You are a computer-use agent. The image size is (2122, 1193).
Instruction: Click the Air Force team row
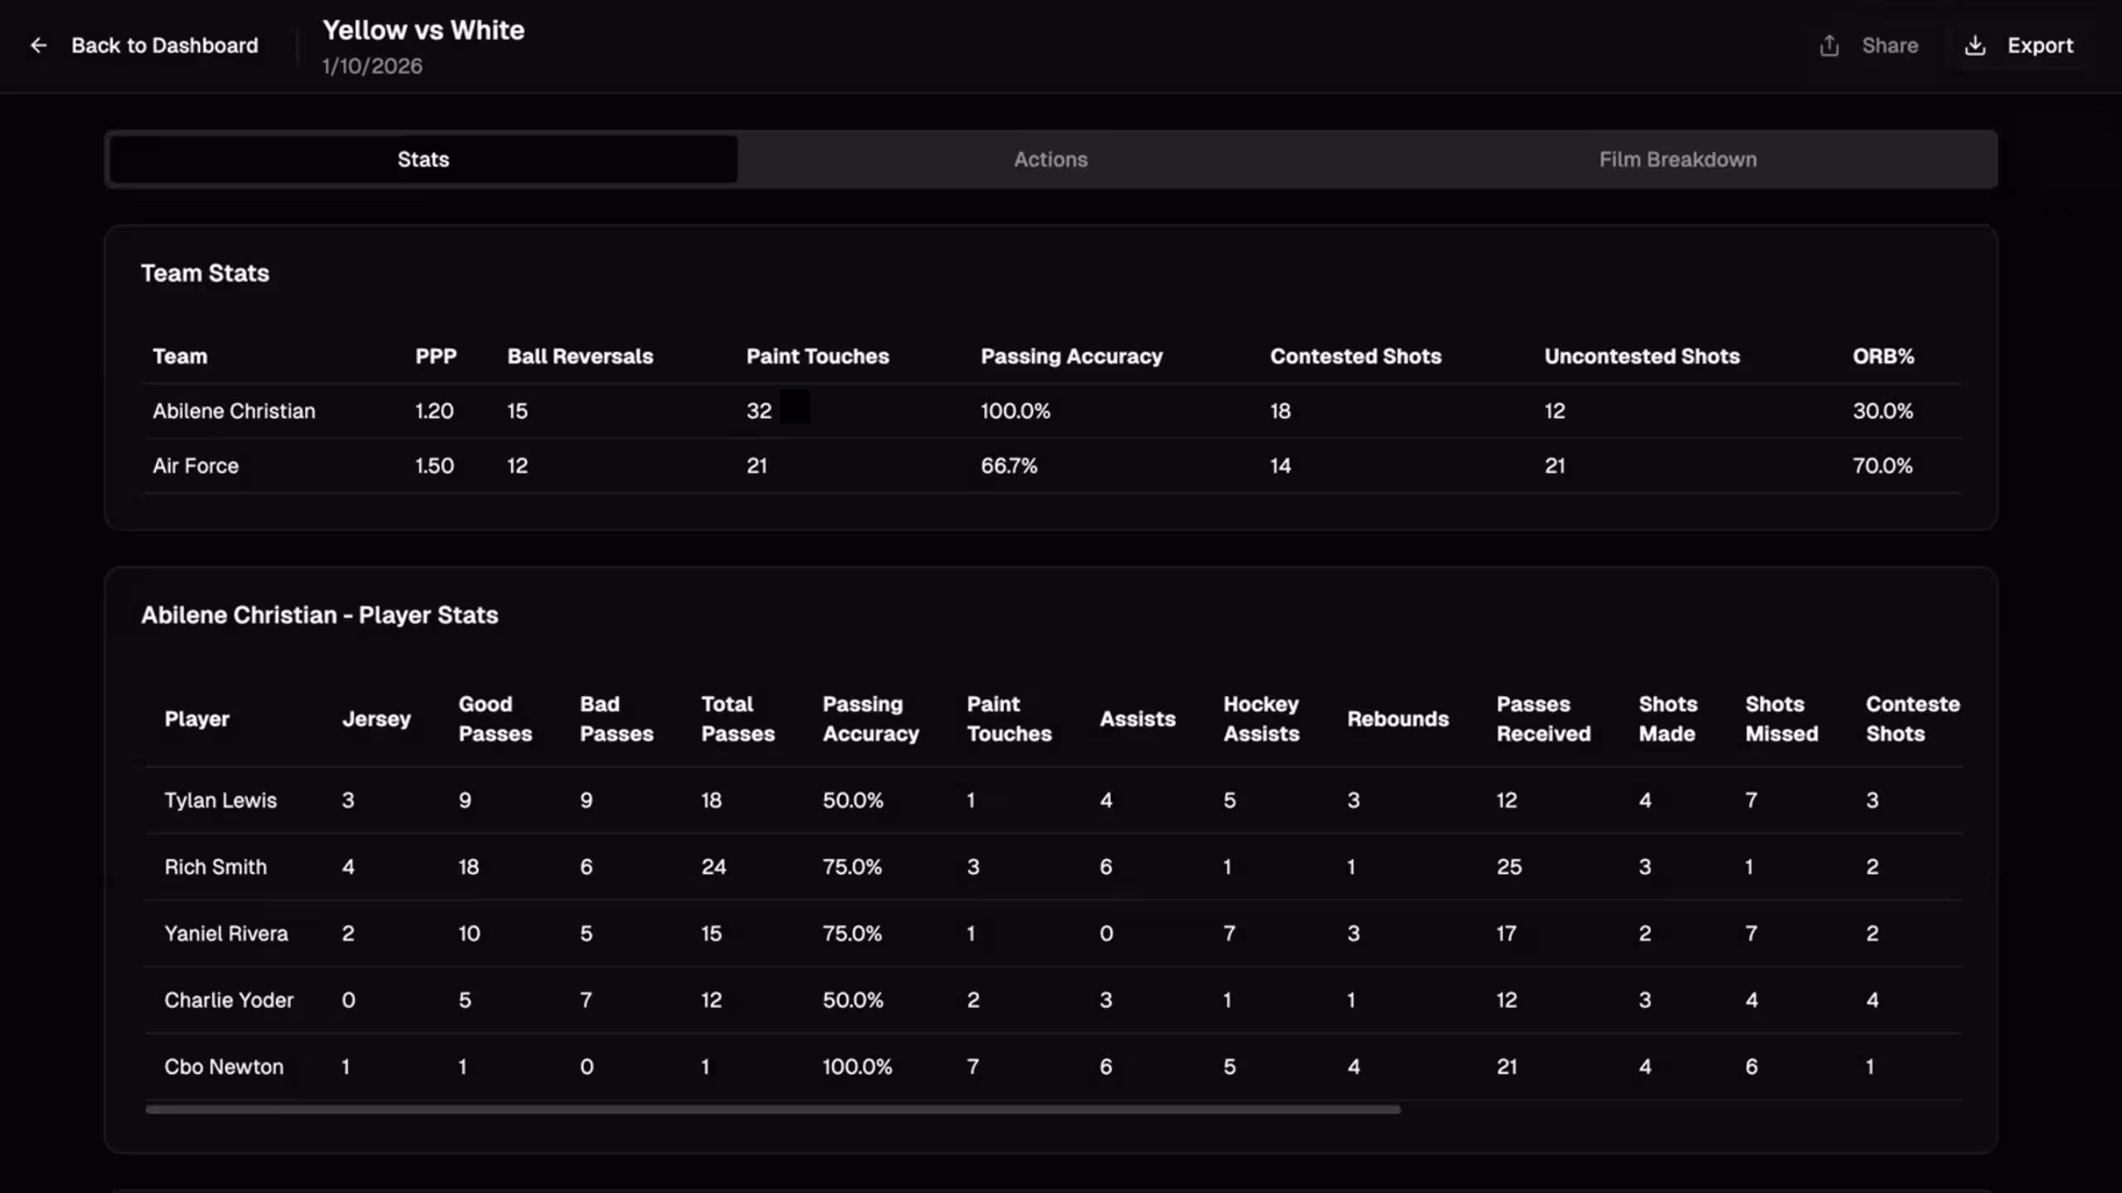click(196, 466)
